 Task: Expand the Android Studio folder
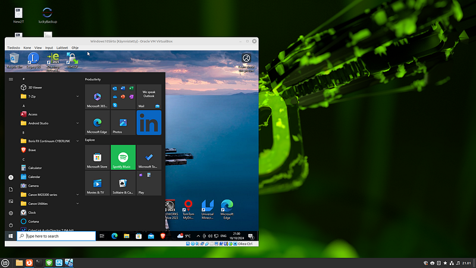click(x=49, y=123)
